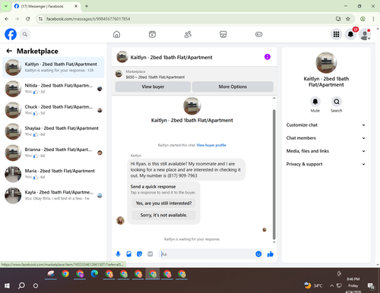The height and width of the screenshot is (293, 380).
Task: Open the Facebook search icon
Action: coord(25,34)
